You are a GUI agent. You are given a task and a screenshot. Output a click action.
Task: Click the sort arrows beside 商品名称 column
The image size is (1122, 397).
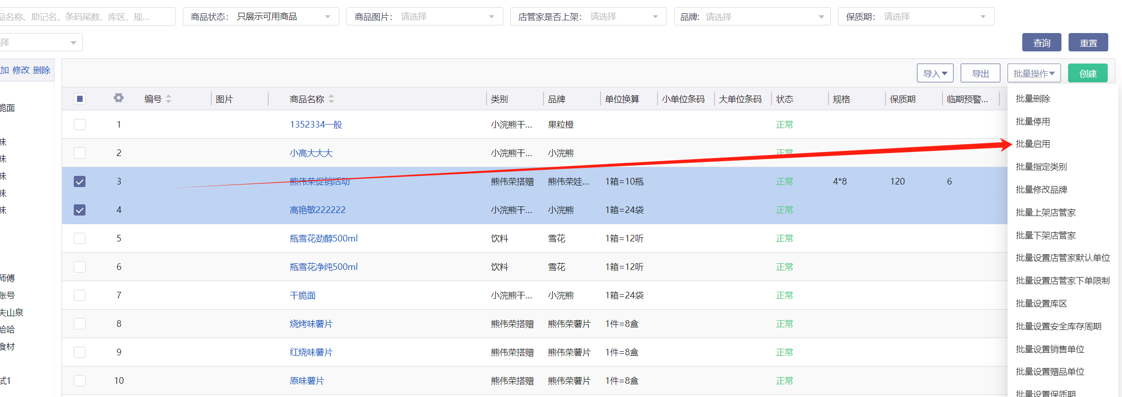click(331, 99)
